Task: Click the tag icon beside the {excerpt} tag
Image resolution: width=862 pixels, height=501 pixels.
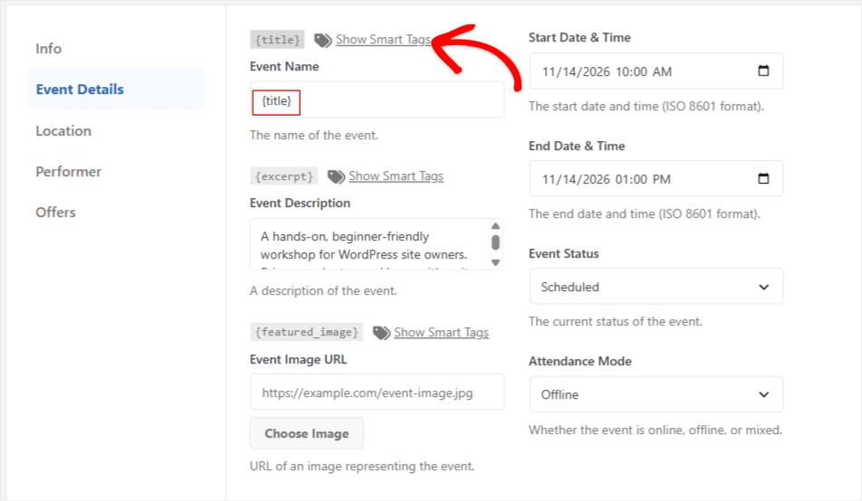Action: (x=336, y=177)
